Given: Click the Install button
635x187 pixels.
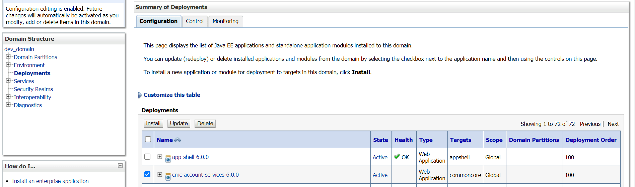Looking at the screenshot, I should pyautogui.click(x=153, y=124).
